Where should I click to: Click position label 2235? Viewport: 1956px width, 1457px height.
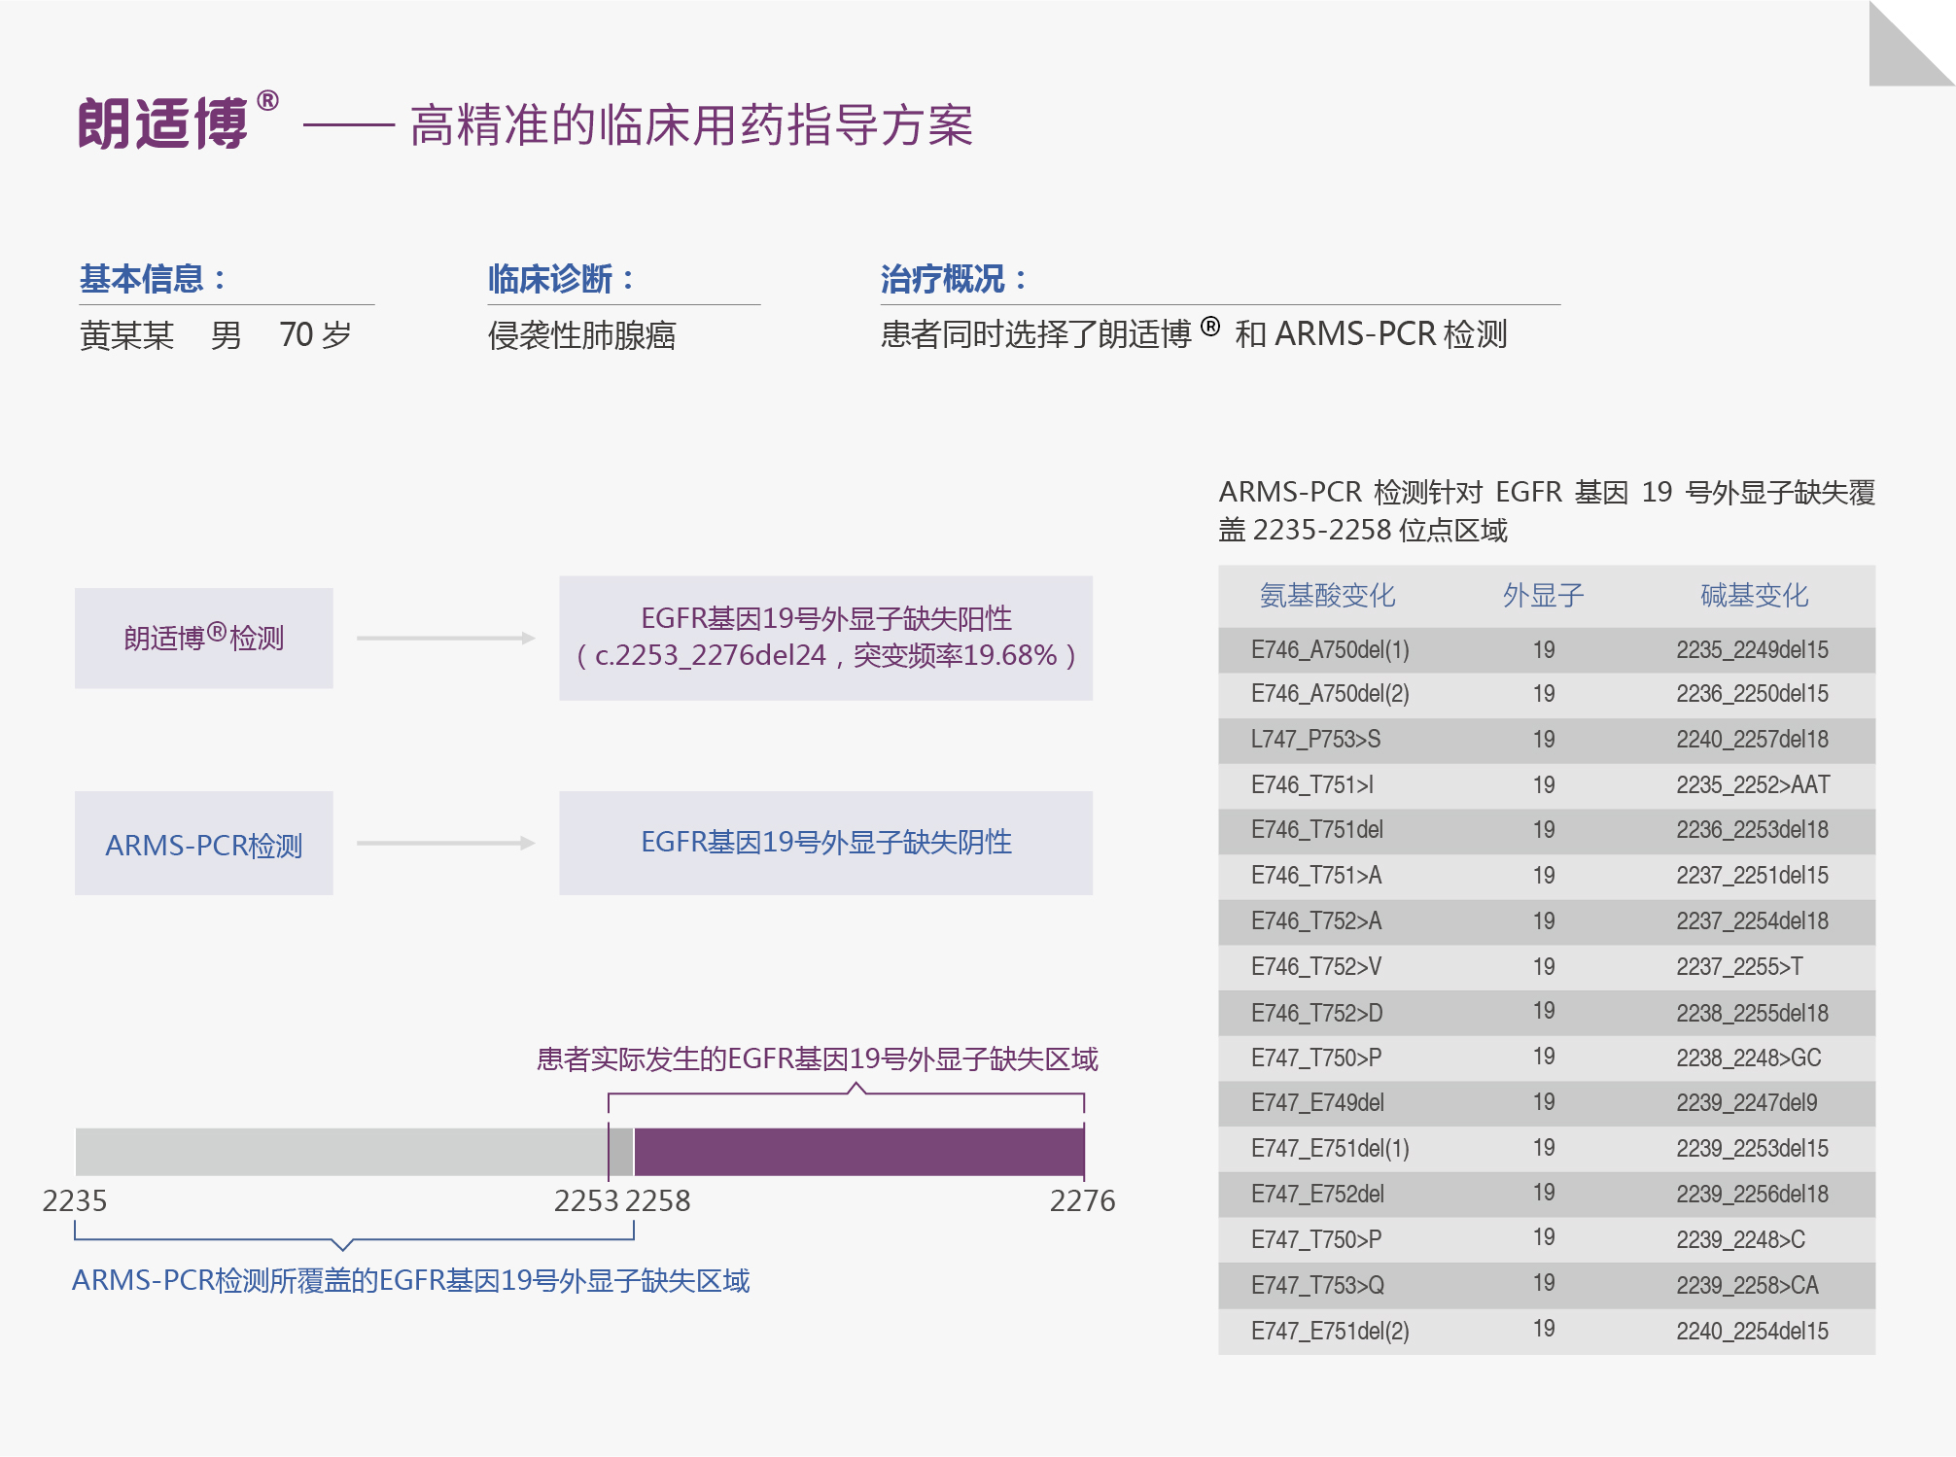point(75,1201)
